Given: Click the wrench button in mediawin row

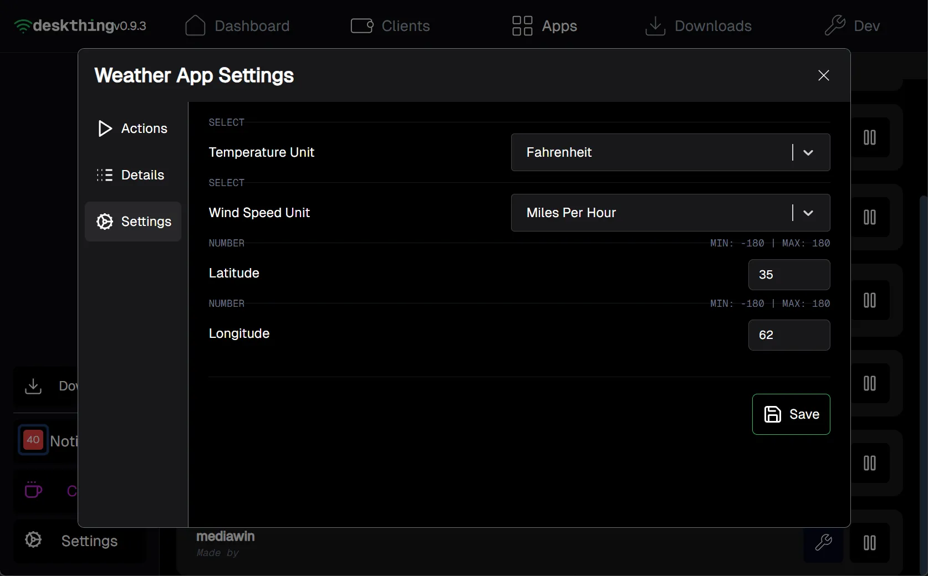Looking at the screenshot, I should [x=823, y=543].
